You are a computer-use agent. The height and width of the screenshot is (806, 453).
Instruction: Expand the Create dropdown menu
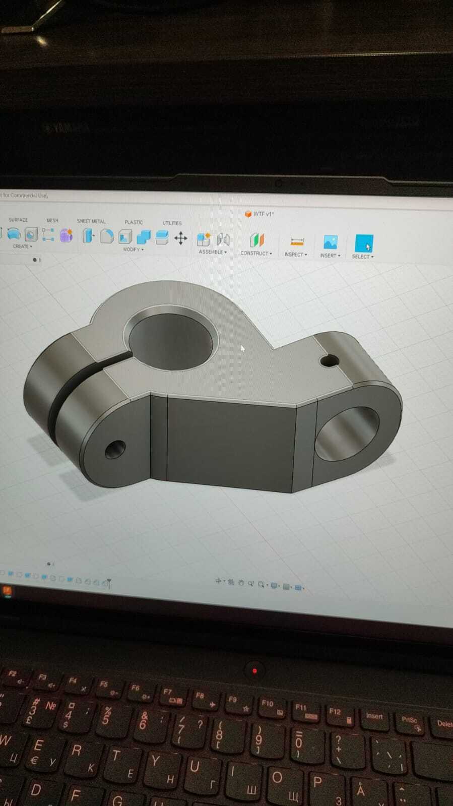[22, 246]
